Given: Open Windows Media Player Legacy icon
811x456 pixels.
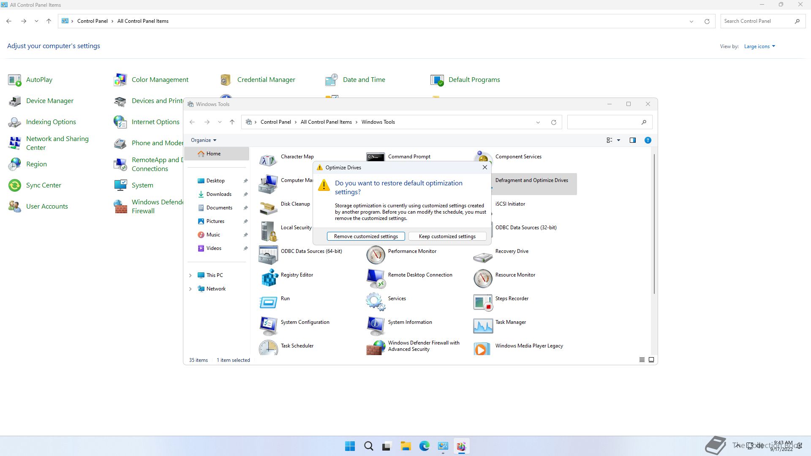Looking at the screenshot, I should pos(483,348).
